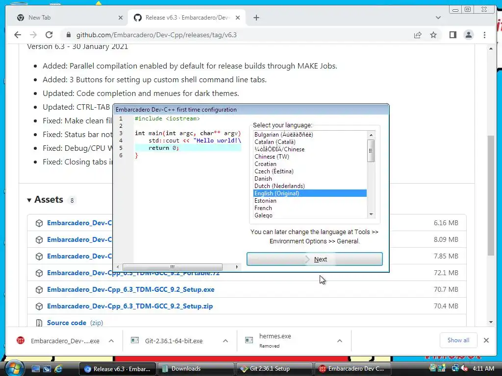Click language list scroll up arrow
Image resolution: width=502 pixels, height=376 pixels.
371,135
